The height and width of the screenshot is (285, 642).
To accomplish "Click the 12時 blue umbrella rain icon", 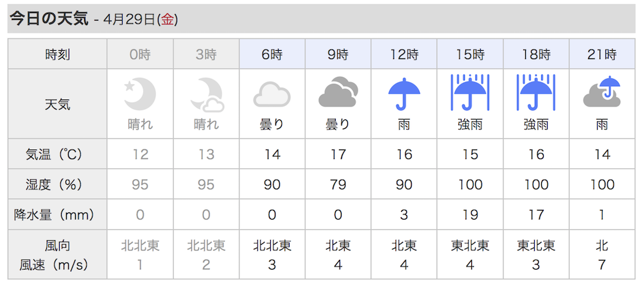I will pos(404,94).
